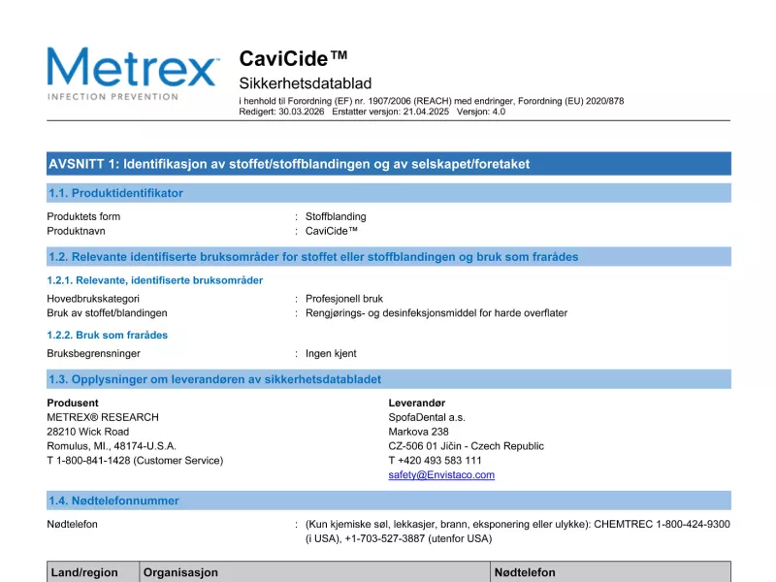Screen dimensions: 776x582
Task: Select the Produktets form label
Action: pos(83,216)
